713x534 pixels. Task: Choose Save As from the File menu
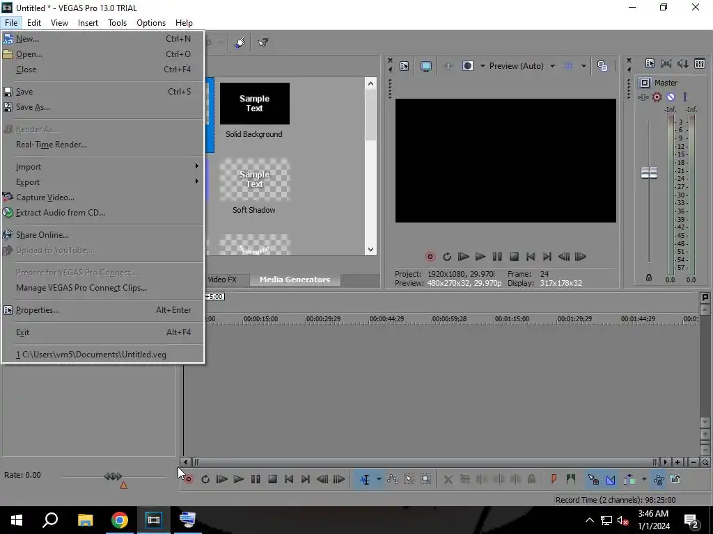pyautogui.click(x=103, y=107)
